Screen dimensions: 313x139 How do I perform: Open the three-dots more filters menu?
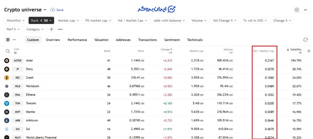tap(60, 30)
